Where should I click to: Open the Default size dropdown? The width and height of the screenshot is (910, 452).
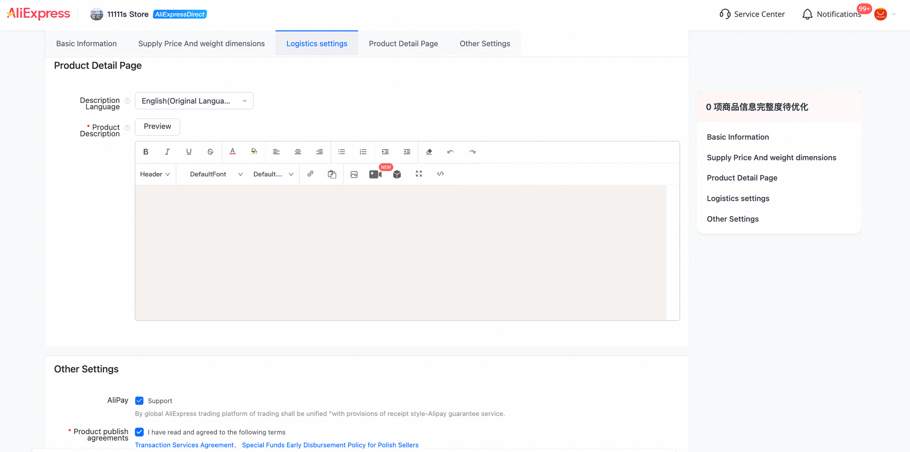pyautogui.click(x=273, y=174)
